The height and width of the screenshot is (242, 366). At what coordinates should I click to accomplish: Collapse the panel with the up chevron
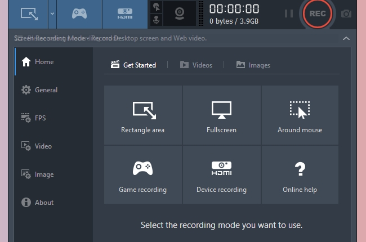346,38
